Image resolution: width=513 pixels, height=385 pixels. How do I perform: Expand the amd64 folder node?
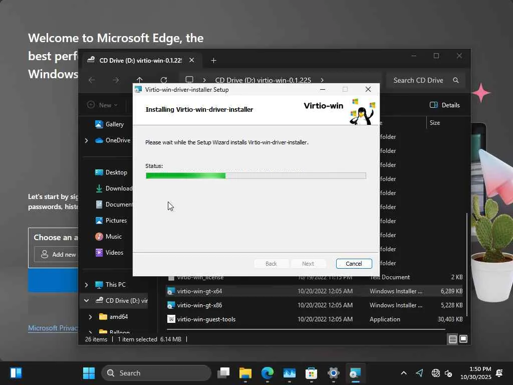click(x=90, y=317)
